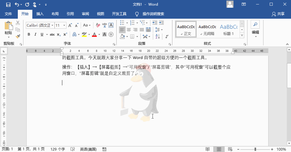Image resolution: width=291 pixels, height=152 pixels.
Task: Click the phonetic guide (wén) icon
Action: 104,25
